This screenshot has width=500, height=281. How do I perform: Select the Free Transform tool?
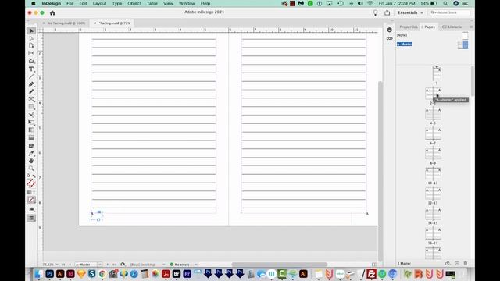point(31,123)
